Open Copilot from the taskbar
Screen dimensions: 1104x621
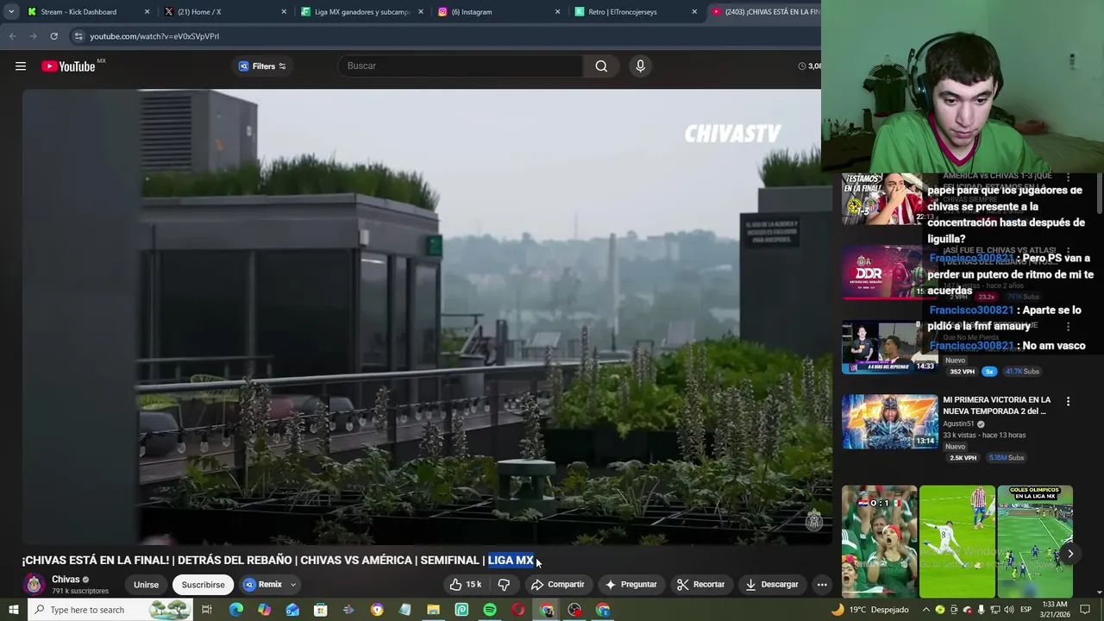pyautogui.click(x=264, y=610)
